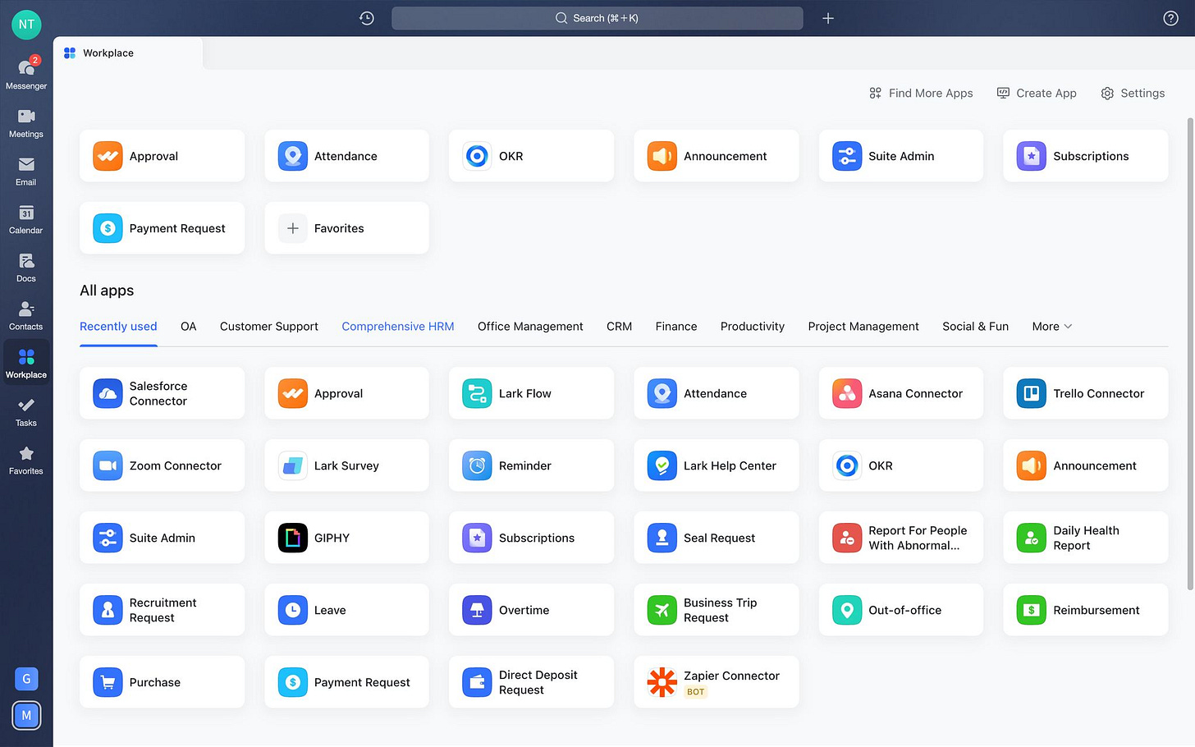
Task: Launch Lark Flow app
Action: pos(531,393)
